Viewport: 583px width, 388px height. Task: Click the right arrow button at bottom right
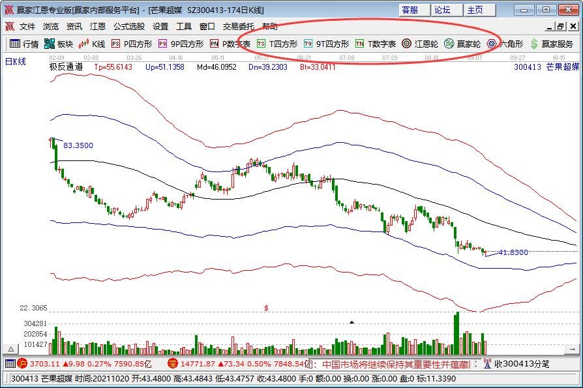point(572,350)
